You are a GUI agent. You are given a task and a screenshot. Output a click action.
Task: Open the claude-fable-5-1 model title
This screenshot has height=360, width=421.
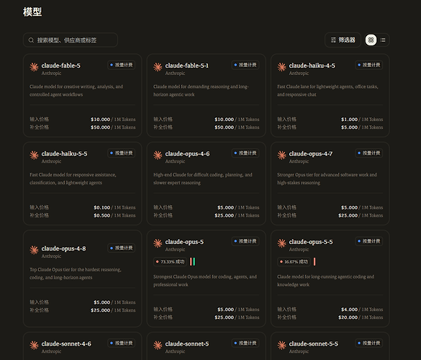187,66
